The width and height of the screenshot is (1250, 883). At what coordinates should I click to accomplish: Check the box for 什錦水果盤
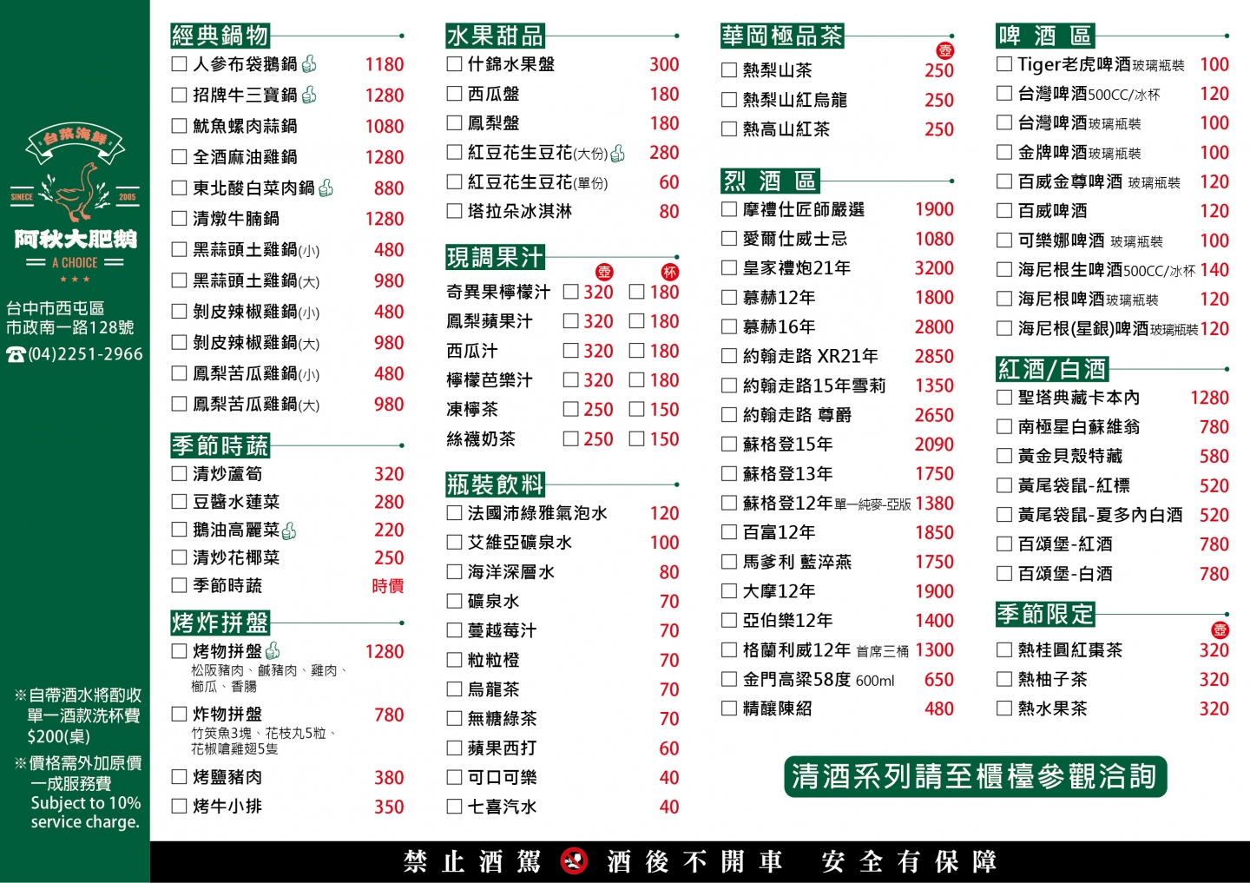point(454,64)
